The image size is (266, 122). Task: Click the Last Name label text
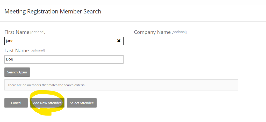pyautogui.click(x=17, y=51)
